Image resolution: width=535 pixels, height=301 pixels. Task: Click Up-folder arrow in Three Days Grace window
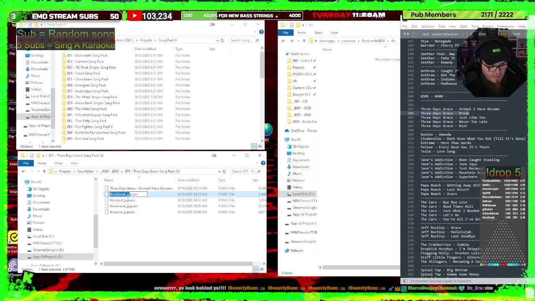(44, 171)
